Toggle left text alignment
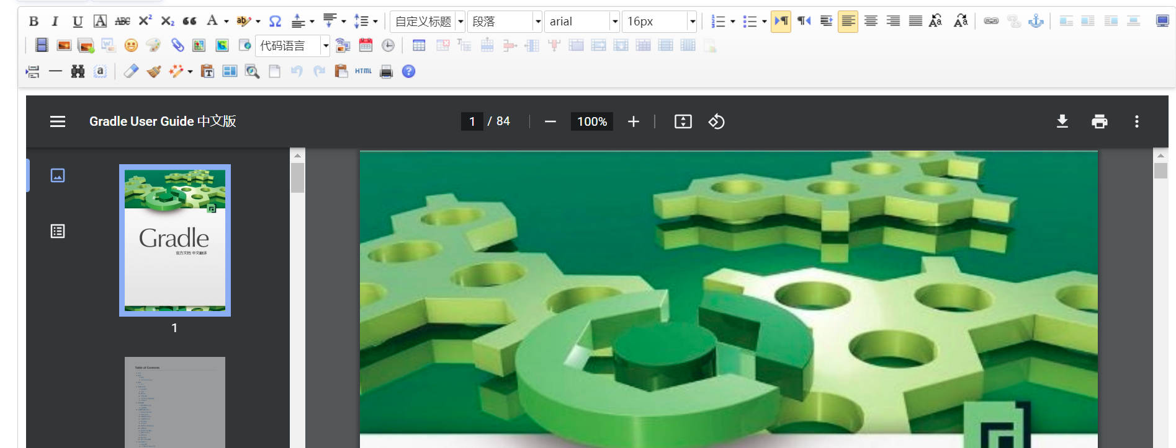 [x=848, y=21]
